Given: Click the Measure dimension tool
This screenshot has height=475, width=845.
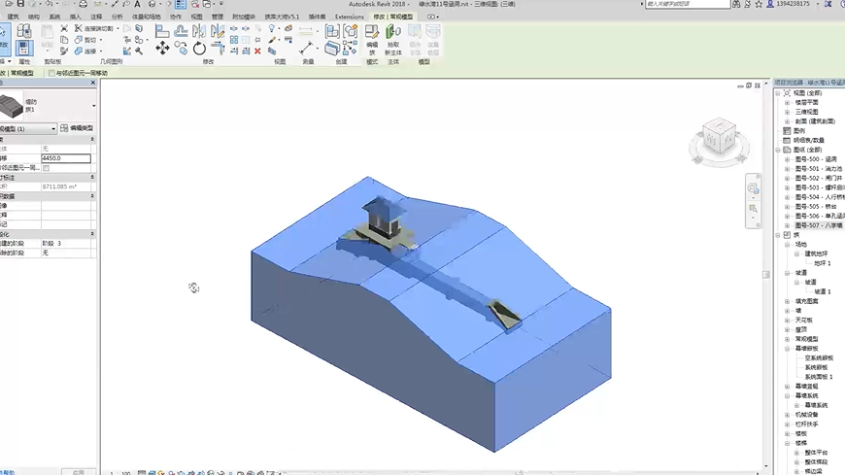Looking at the screenshot, I should 306,49.
